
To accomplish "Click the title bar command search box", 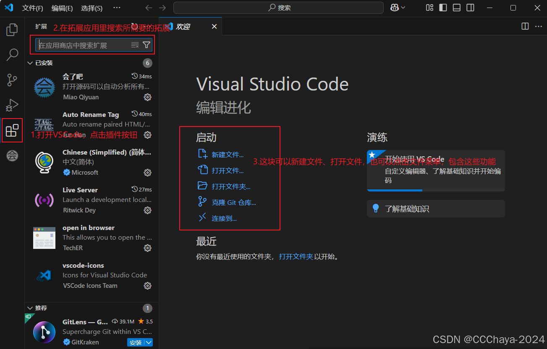I will coord(278,8).
